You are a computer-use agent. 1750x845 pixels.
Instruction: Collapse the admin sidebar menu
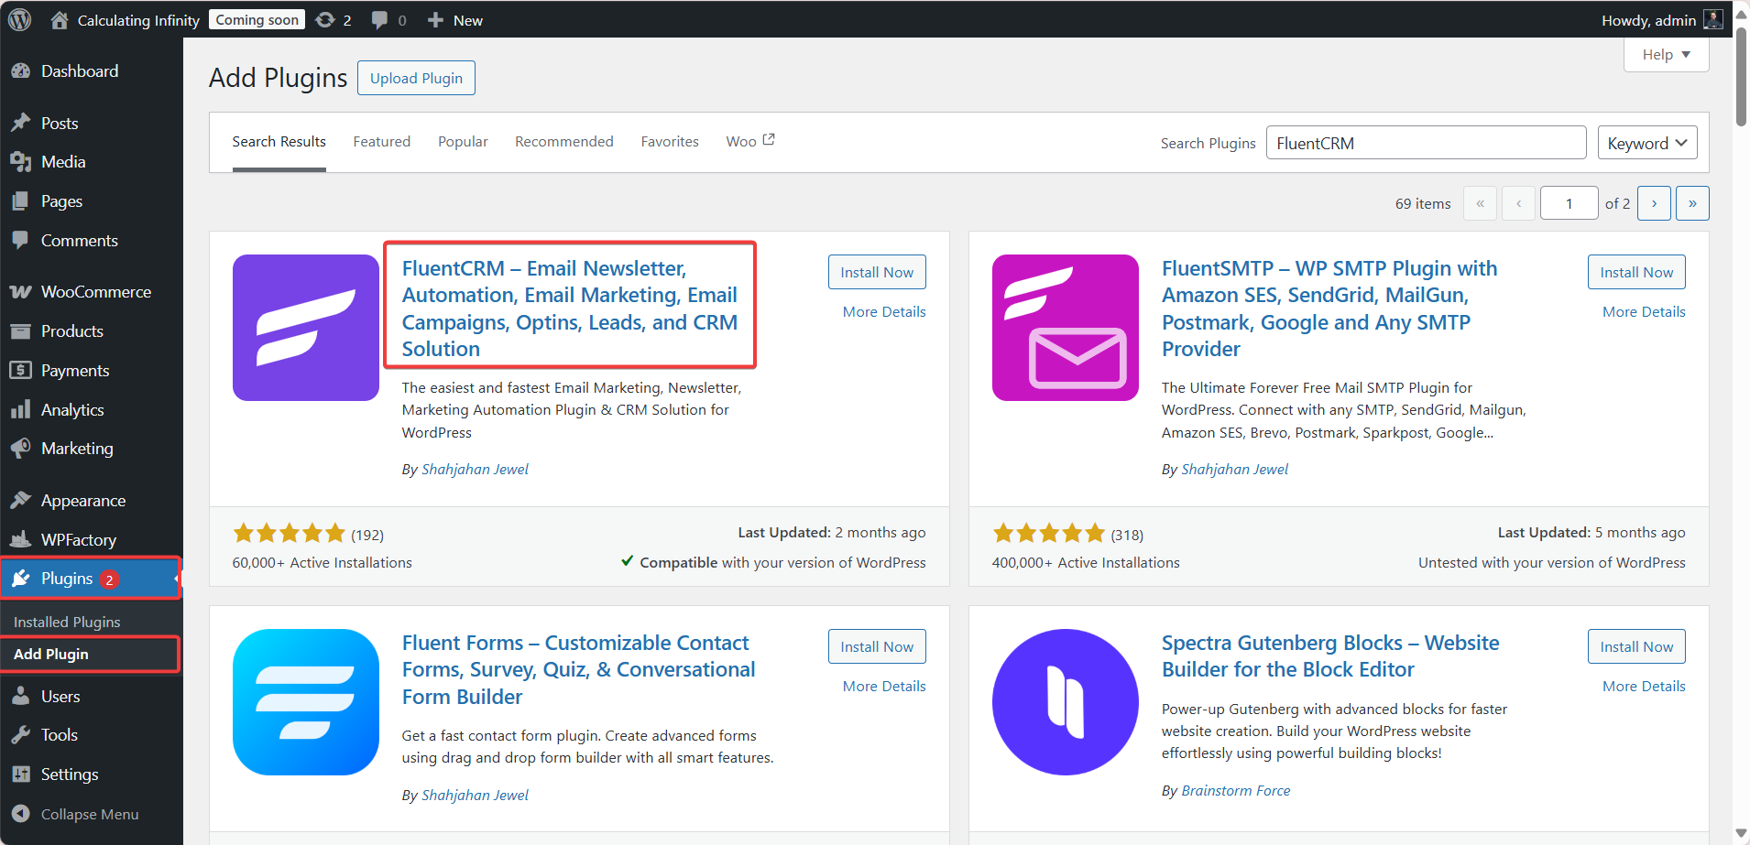[88, 814]
